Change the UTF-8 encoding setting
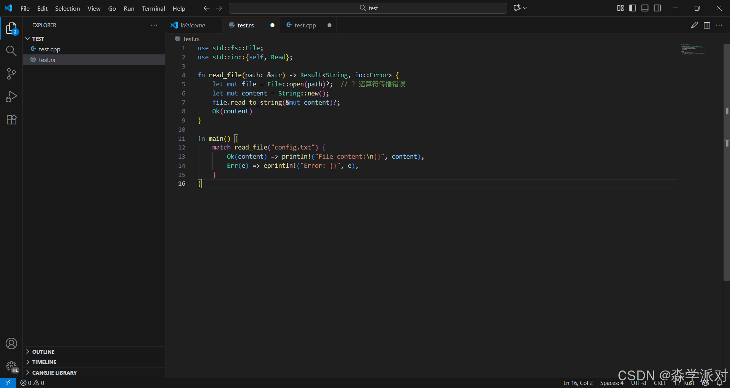This screenshot has height=388, width=730. pyautogui.click(x=638, y=383)
